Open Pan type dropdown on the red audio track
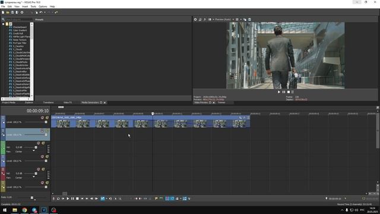The image size is (380, 214). 34,177
